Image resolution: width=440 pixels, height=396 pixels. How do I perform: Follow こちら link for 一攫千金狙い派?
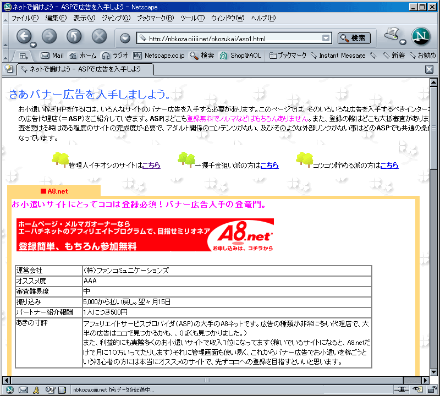point(269,166)
